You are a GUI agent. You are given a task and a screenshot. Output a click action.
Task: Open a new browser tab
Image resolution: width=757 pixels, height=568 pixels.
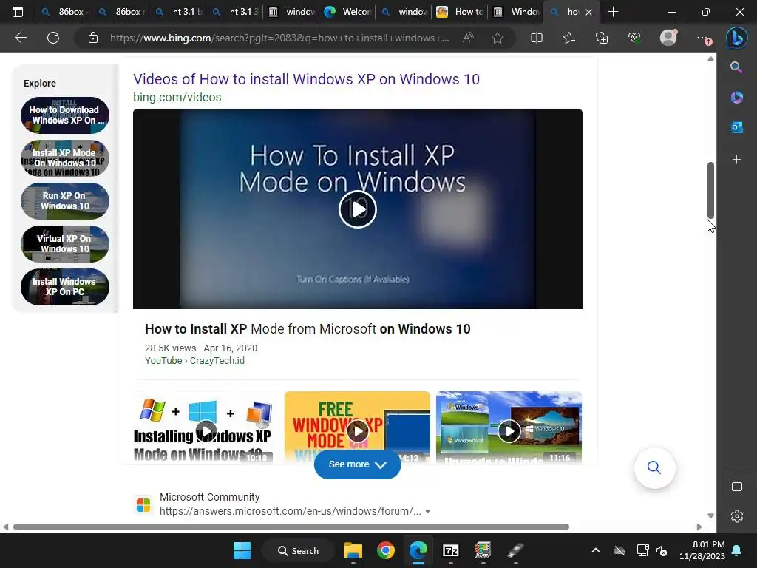click(x=613, y=12)
